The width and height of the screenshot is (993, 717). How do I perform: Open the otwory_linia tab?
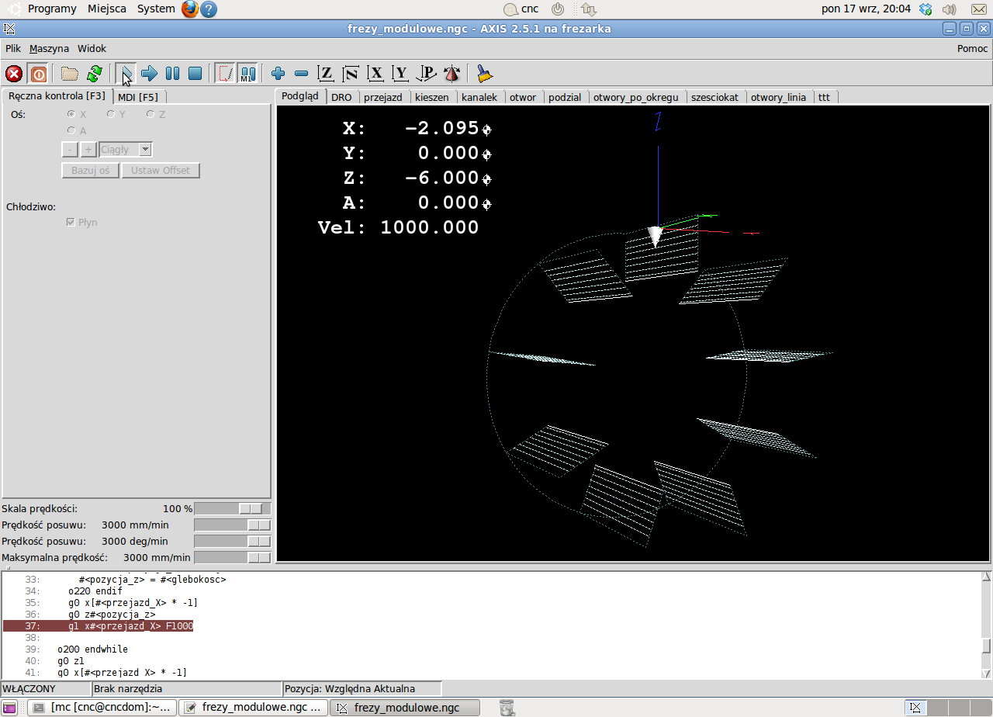778,98
